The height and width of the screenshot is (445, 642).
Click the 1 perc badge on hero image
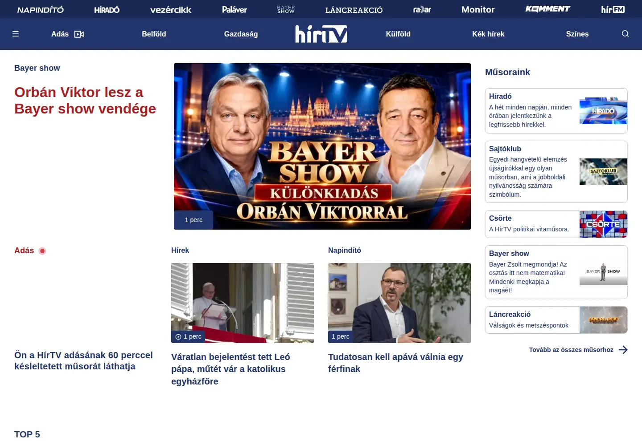coord(193,220)
